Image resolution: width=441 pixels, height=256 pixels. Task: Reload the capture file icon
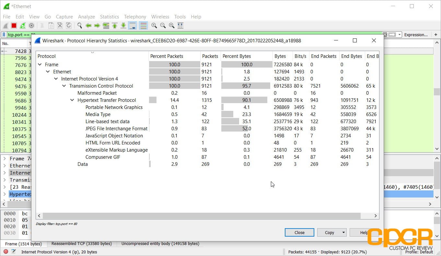(x=69, y=26)
